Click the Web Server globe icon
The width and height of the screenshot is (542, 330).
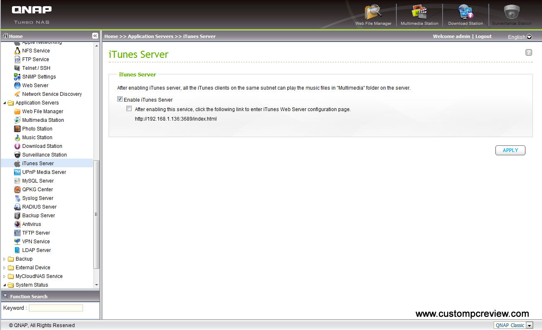pos(17,85)
